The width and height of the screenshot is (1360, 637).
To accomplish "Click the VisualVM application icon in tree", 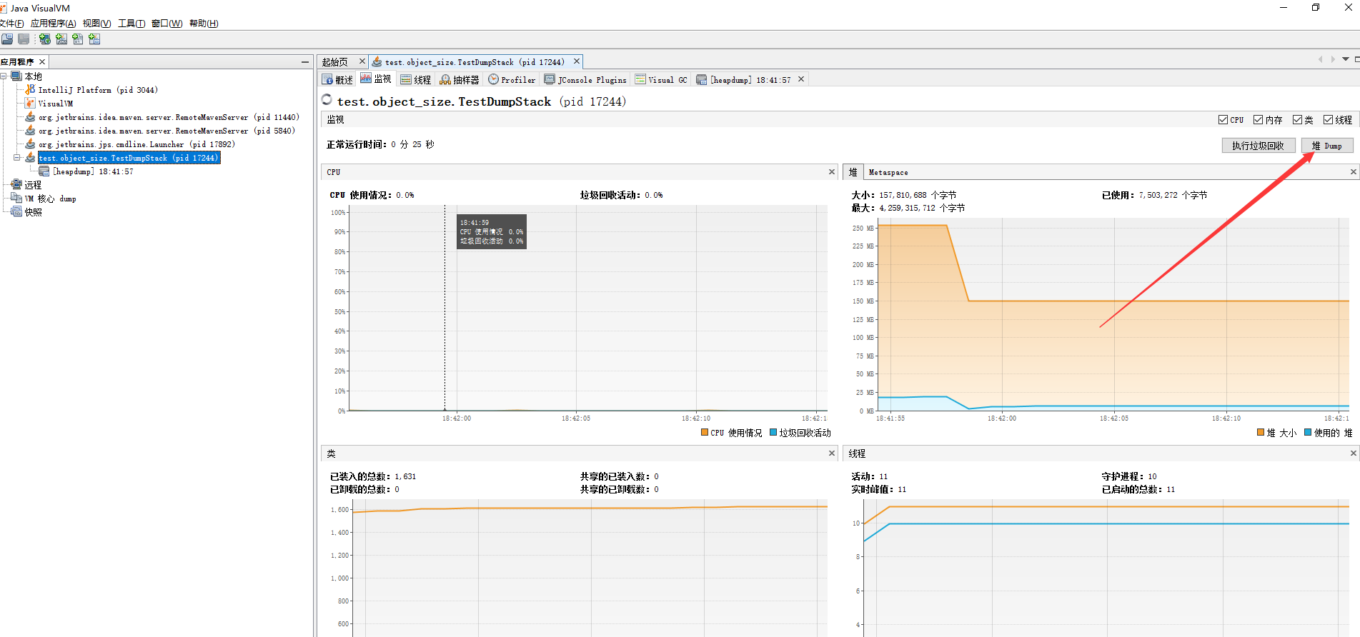I will pos(30,104).
